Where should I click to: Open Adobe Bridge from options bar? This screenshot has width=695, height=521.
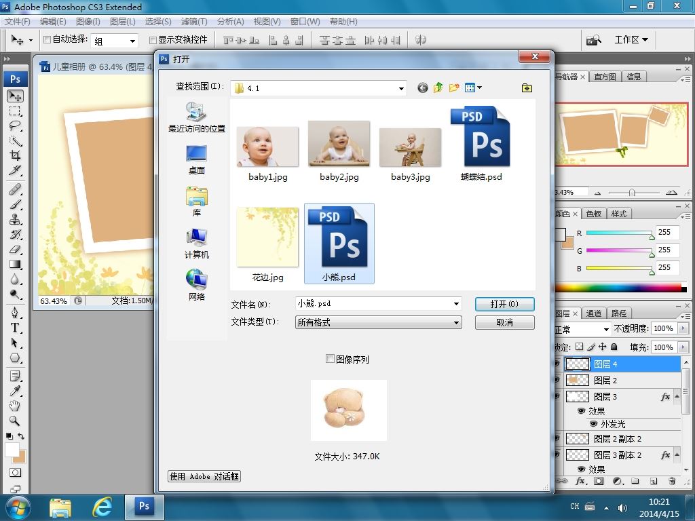tap(594, 40)
